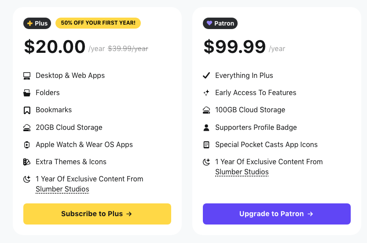367x243 pixels.
Task: Click the Apple Watch & Wear OS icon
Action: (27, 145)
